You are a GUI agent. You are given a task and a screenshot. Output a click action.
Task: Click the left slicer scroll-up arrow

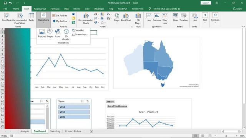[x=47, y=106]
